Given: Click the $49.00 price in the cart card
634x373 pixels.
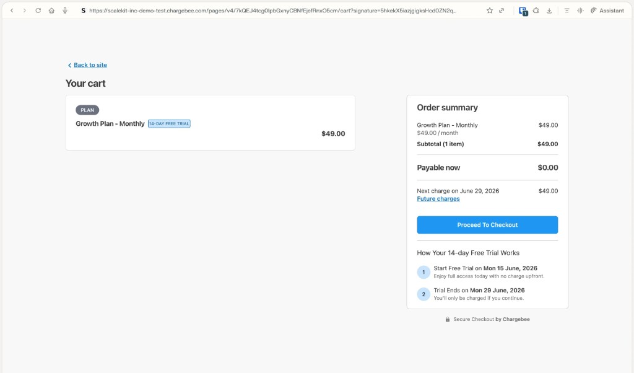Looking at the screenshot, I should [333, 133].
